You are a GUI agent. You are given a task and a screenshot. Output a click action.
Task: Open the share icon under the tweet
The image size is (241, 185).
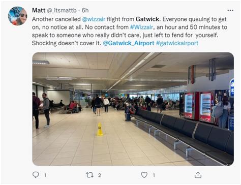pos(198,175)
